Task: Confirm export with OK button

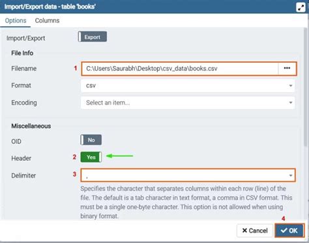Action: [289, 231]
